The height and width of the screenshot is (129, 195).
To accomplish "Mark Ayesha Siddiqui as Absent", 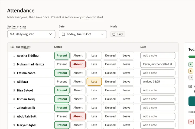I will coord(78,55).
